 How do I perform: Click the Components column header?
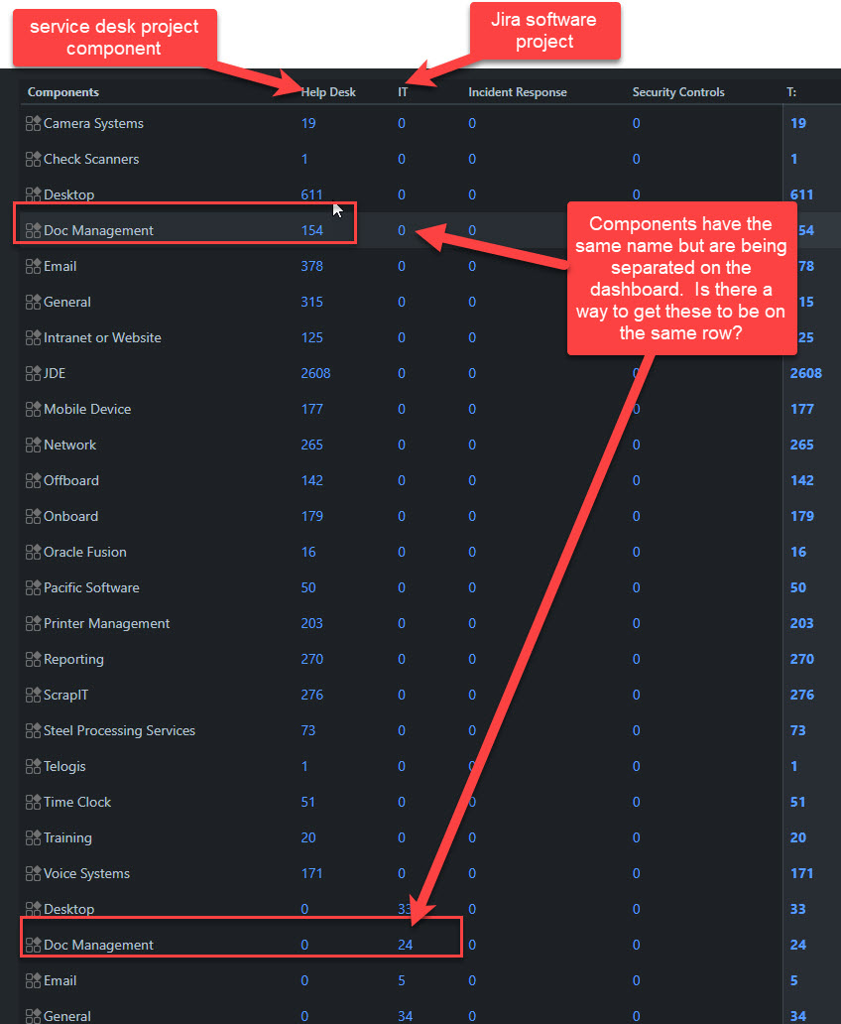pyautogui.click(x=63, y=92)
